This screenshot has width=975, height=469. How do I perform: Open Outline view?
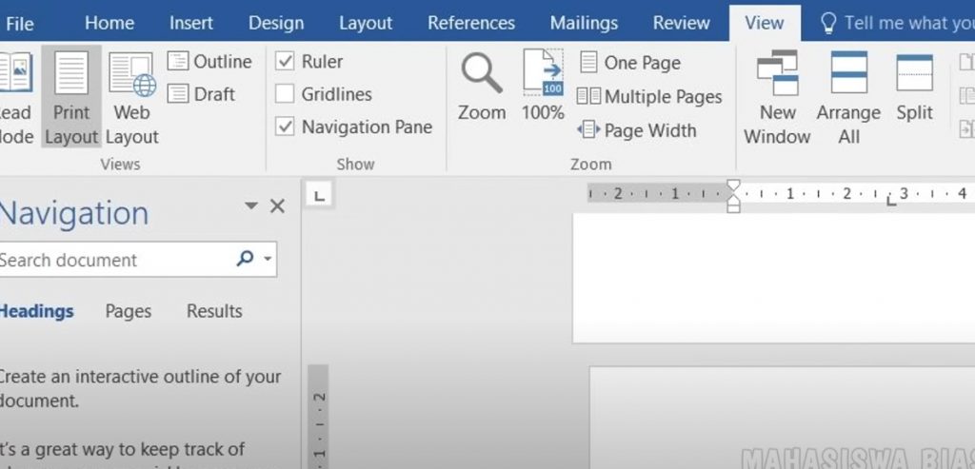(x=210, y=62)
